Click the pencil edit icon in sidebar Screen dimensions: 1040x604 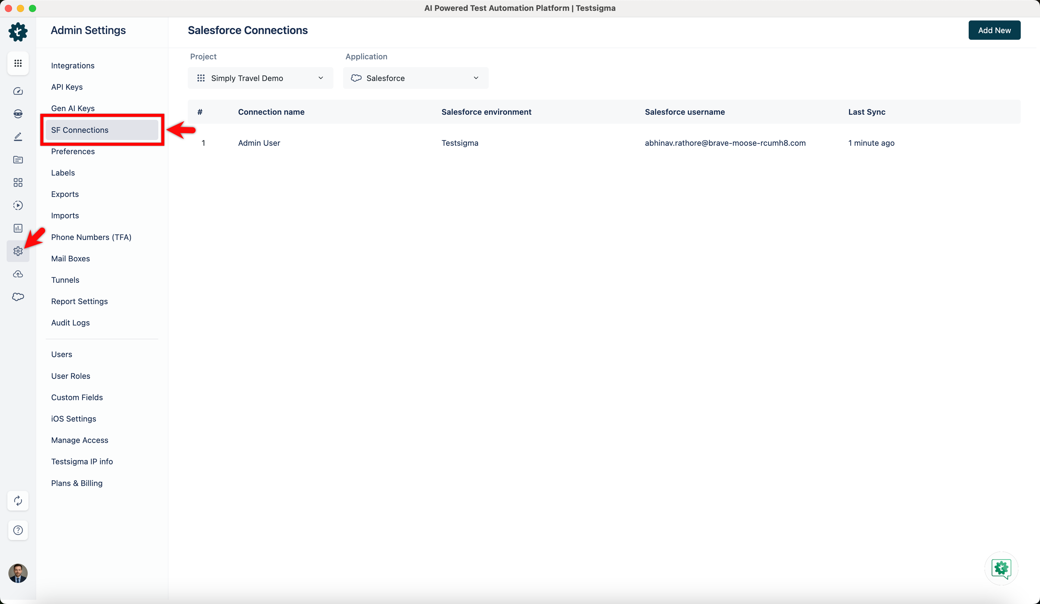[x=18, y=137]
